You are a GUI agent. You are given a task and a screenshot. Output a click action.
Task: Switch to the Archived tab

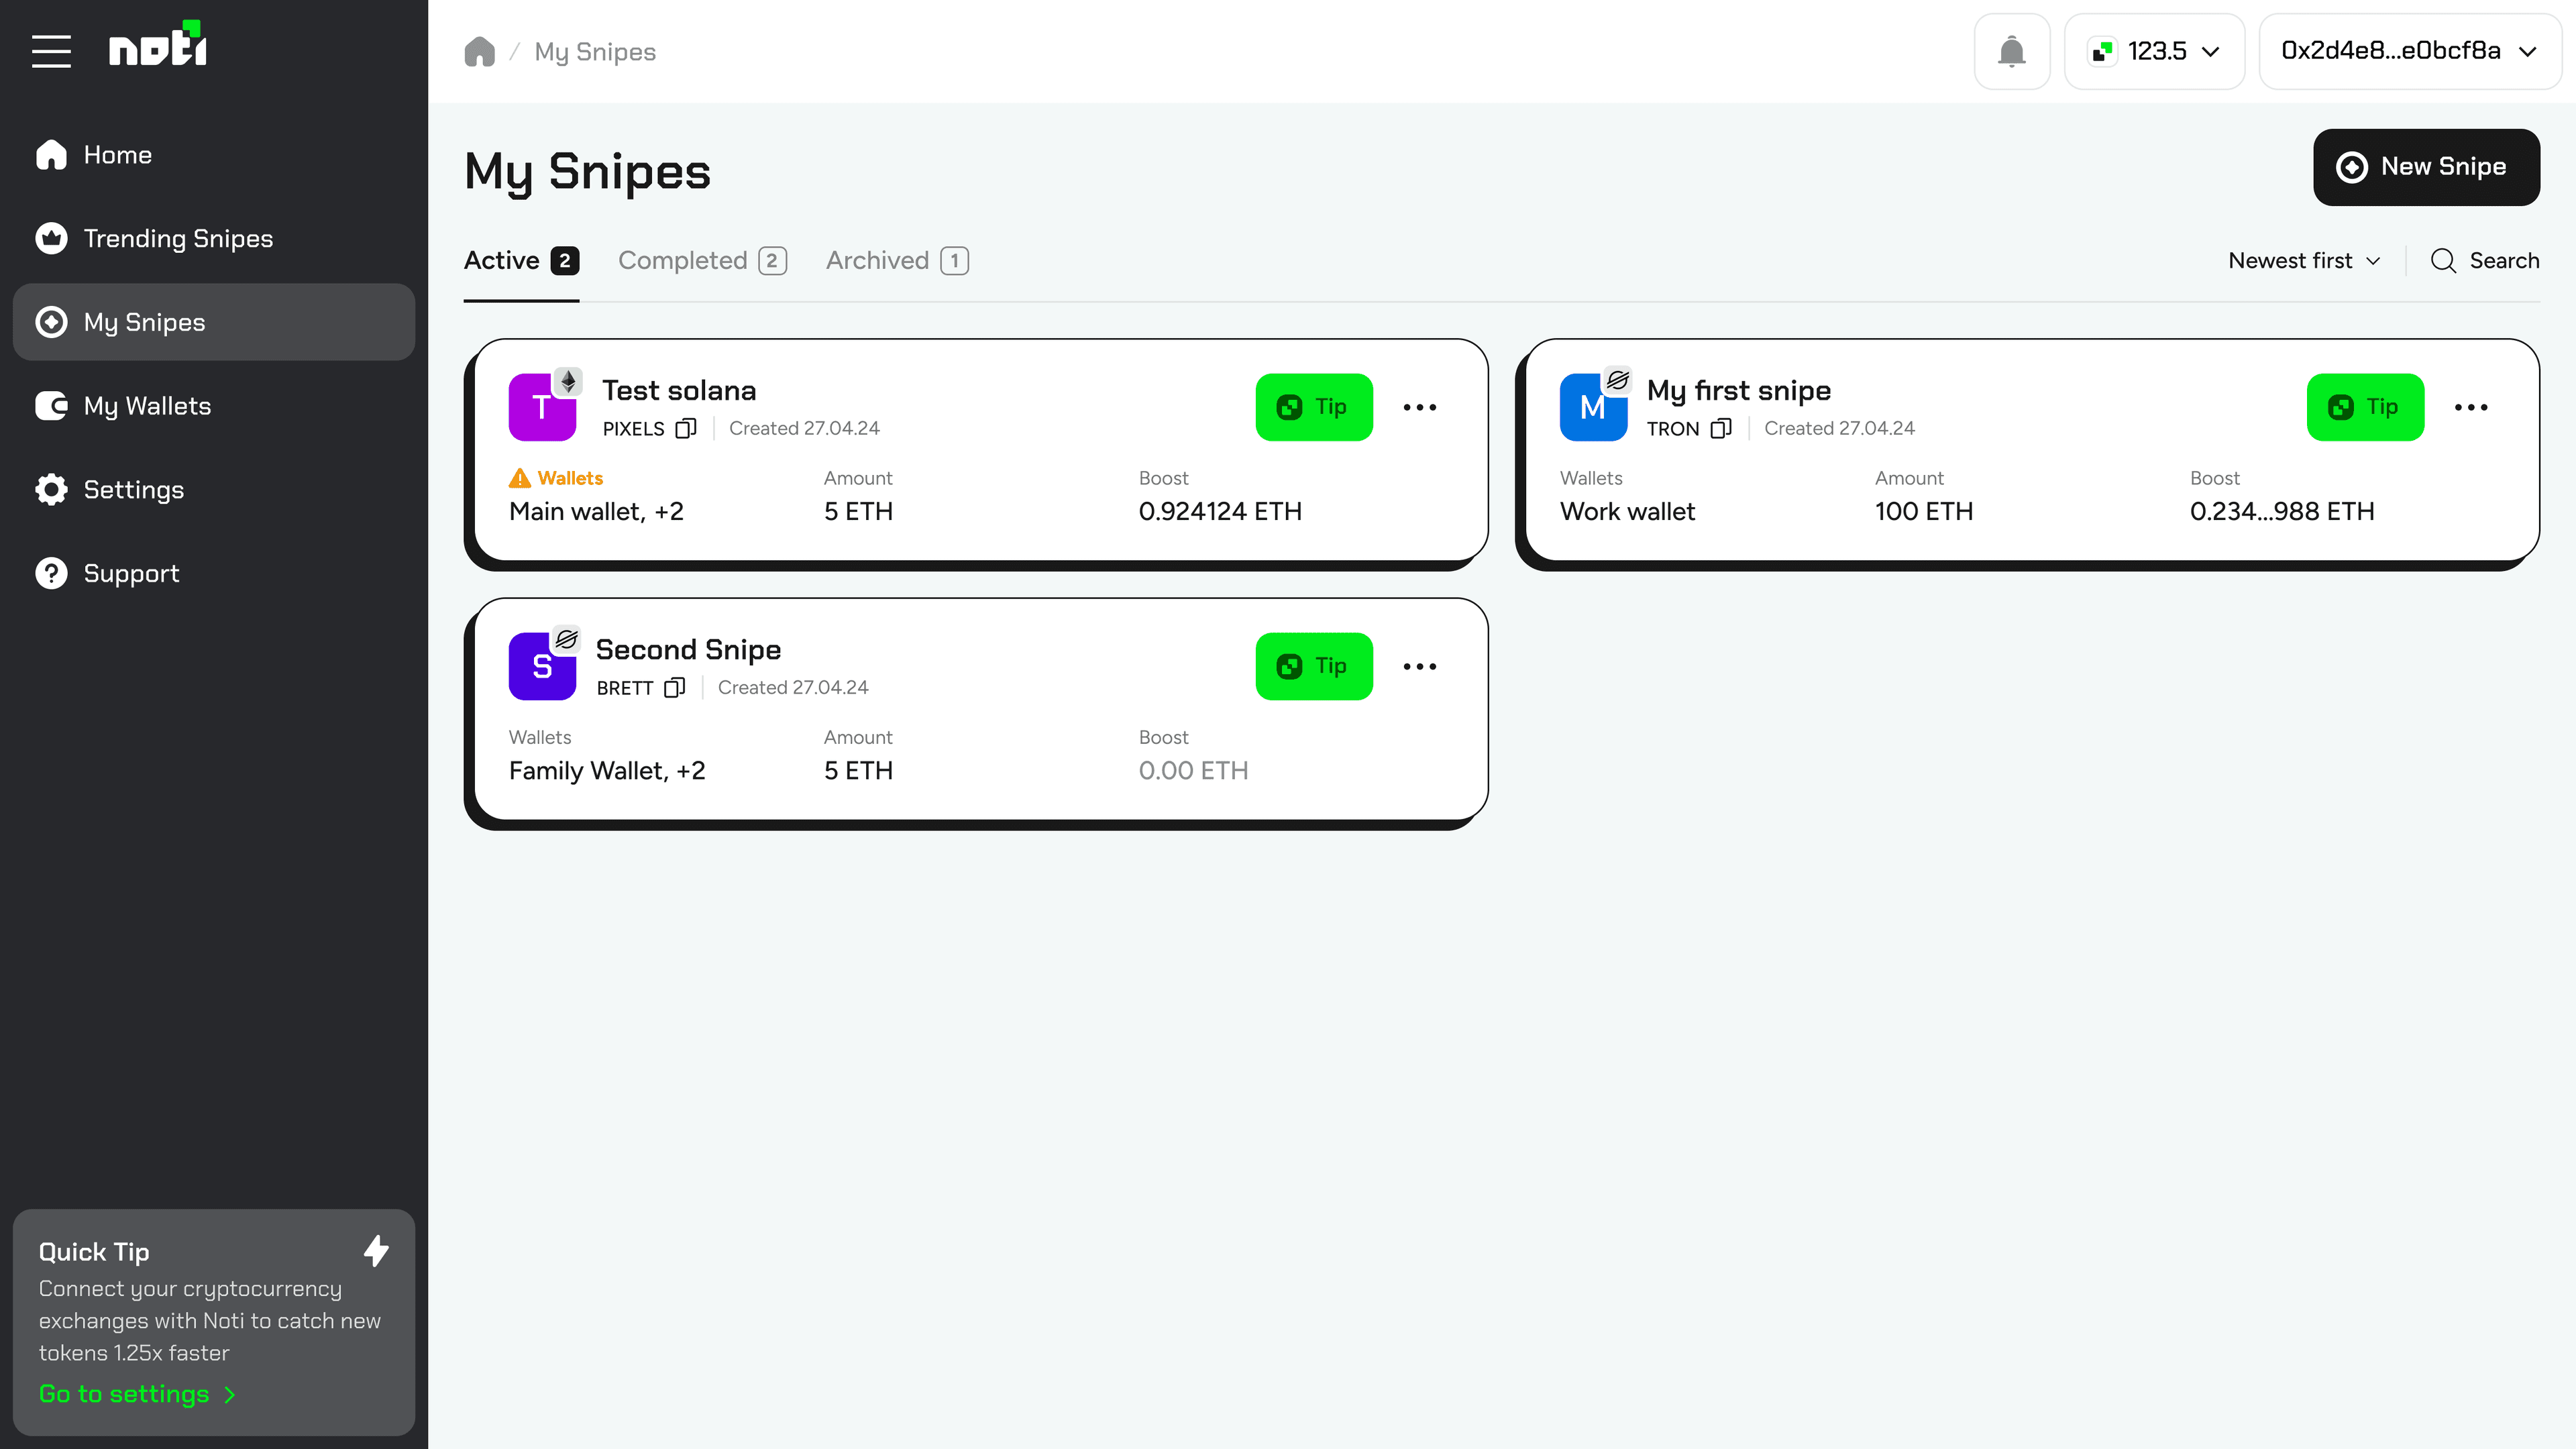(x=896, y=261)
